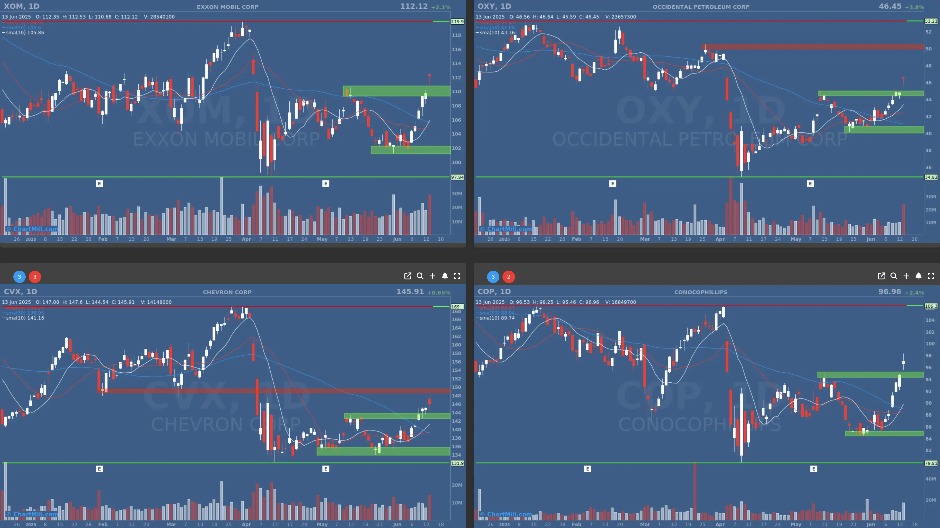Click CVX volume readout V: 14148000
The image size is (940, 528).
(156, 302)
